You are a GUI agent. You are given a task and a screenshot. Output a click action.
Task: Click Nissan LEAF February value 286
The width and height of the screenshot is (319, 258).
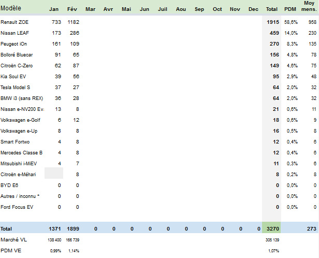tap(75, 33)
